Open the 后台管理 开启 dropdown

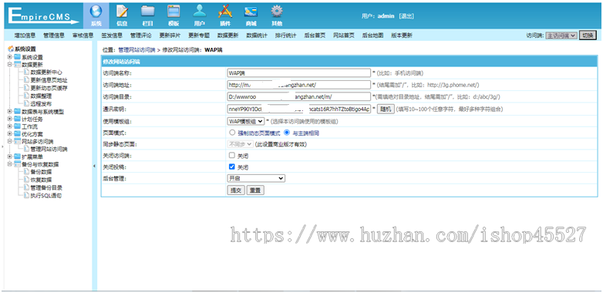tap(256, 178)
